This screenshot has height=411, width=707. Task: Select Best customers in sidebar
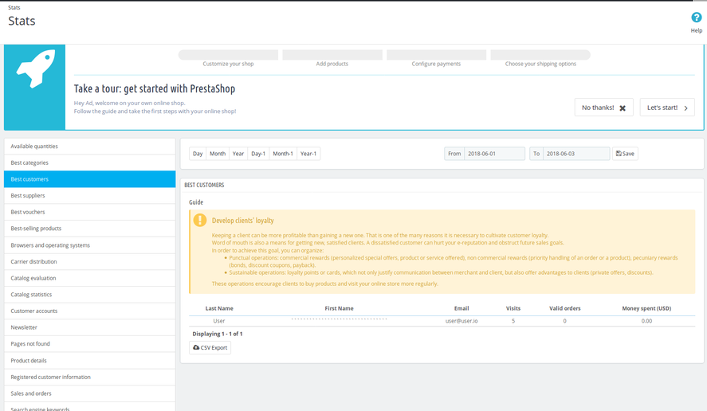pos(90,179)
